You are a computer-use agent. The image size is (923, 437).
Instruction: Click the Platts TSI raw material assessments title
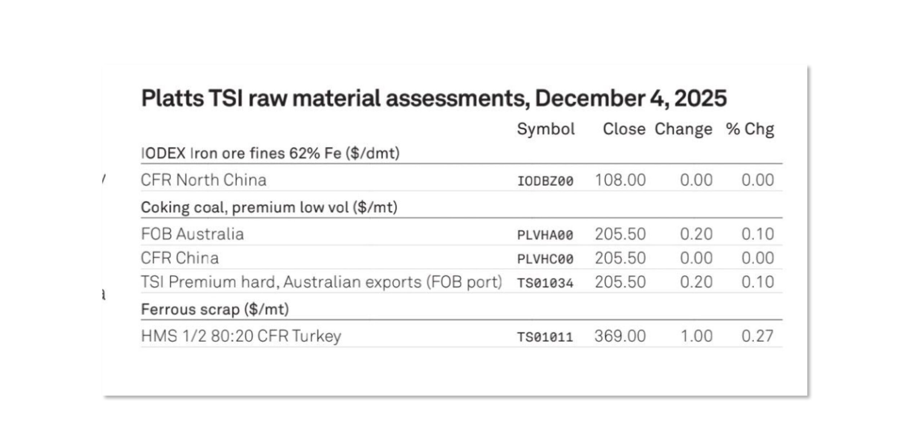pyautogui.click(x=434, y=98)
